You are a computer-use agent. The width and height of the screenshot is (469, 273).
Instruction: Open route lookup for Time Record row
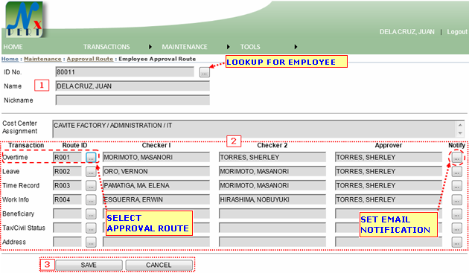pyautogui.click(x=91, y=185)
